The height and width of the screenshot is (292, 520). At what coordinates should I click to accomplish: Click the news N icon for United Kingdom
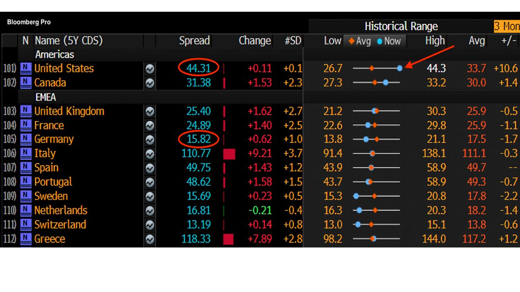click(25, 111)
